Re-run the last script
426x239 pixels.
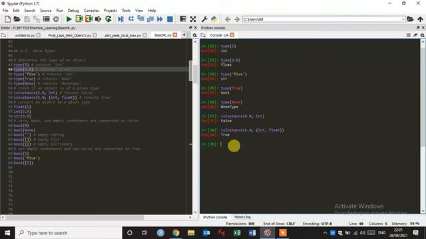click(108, 19)
